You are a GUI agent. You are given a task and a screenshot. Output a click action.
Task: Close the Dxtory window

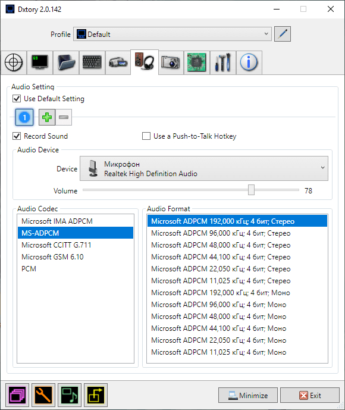coord(331,9)
